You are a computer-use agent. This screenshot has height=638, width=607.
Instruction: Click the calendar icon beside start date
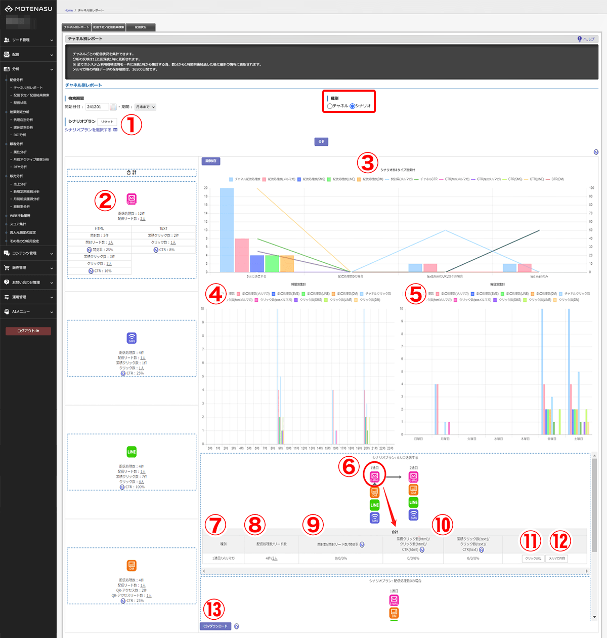(113, 107)
